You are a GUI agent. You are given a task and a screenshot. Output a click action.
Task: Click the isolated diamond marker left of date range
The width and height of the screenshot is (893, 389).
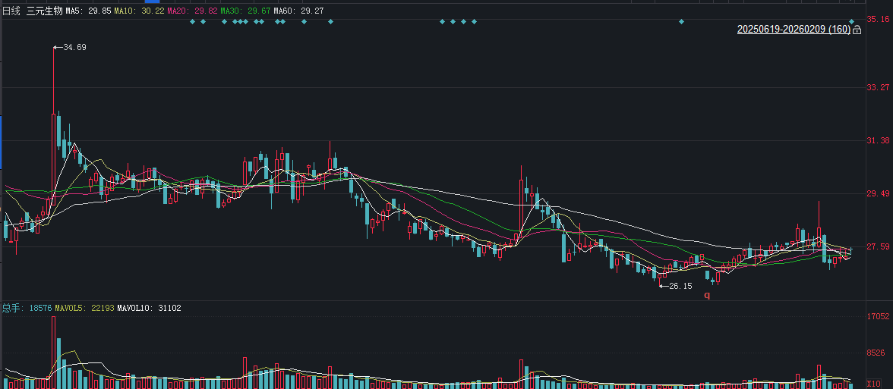[x=681, y=21]
